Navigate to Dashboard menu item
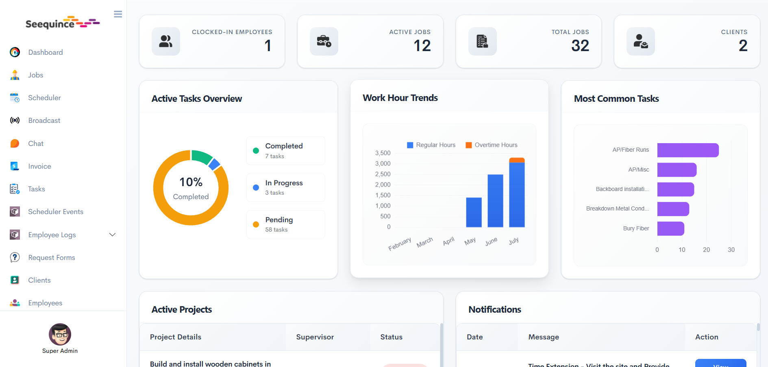This screenshot has height=367, width=768. 45,52
